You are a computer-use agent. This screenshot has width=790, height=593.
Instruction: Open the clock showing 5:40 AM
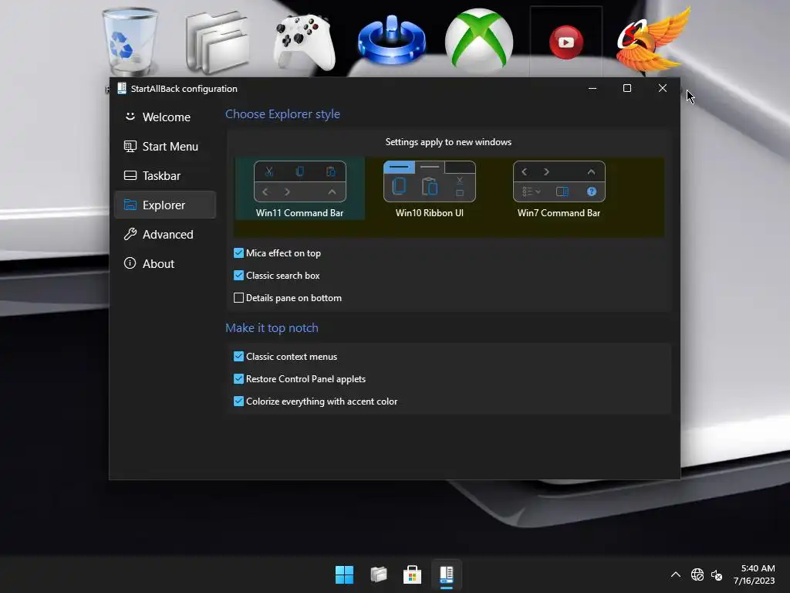point(755,574)
